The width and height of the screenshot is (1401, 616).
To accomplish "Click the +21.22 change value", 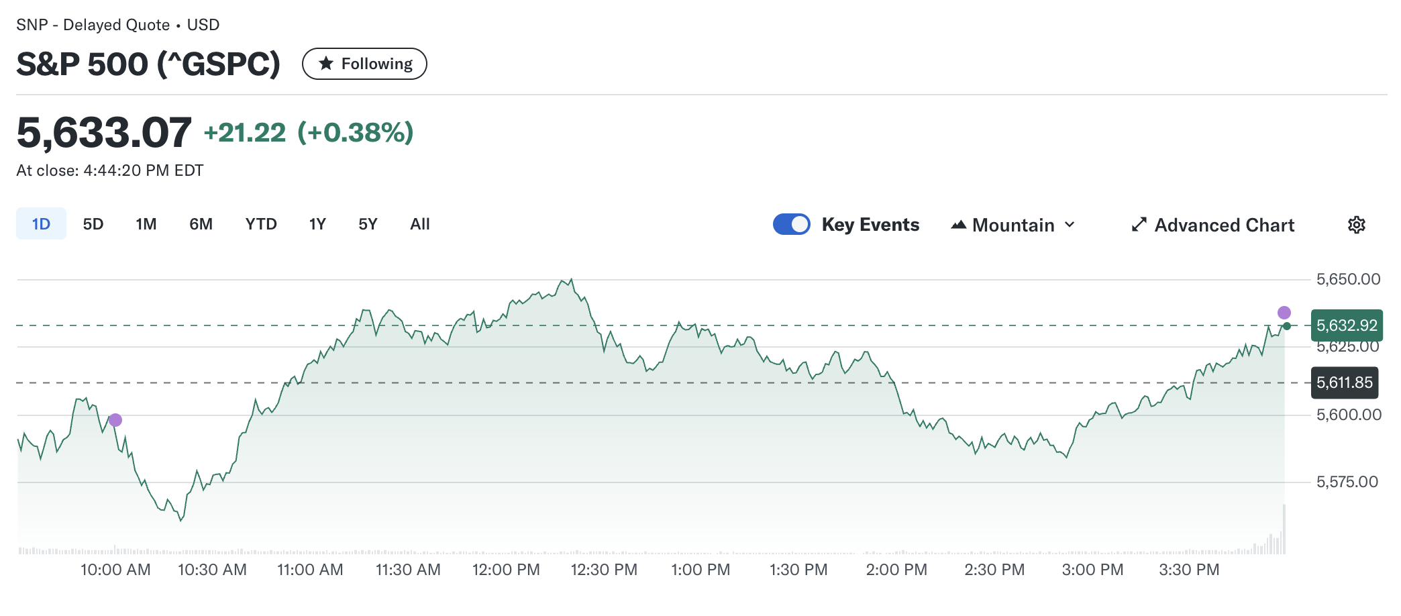I will click(x=245, y=133).
